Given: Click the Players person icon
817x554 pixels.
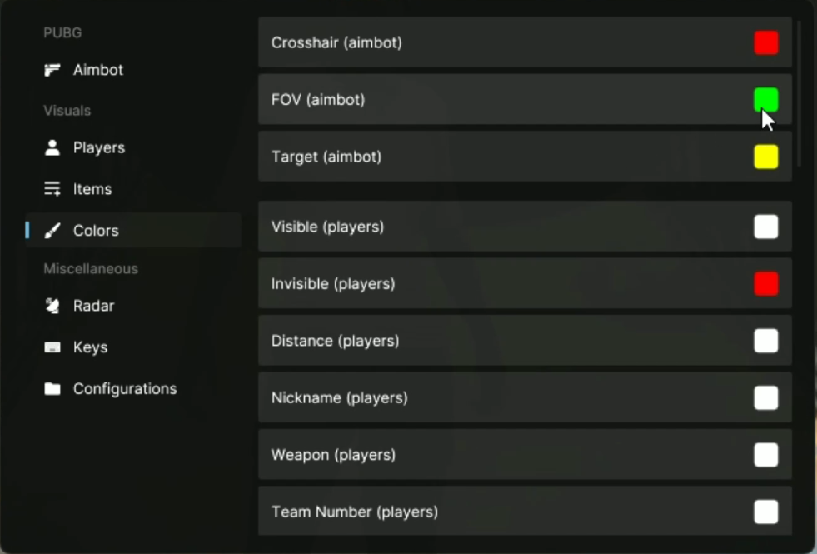Looking at the screenshot, I should [52, 147].
